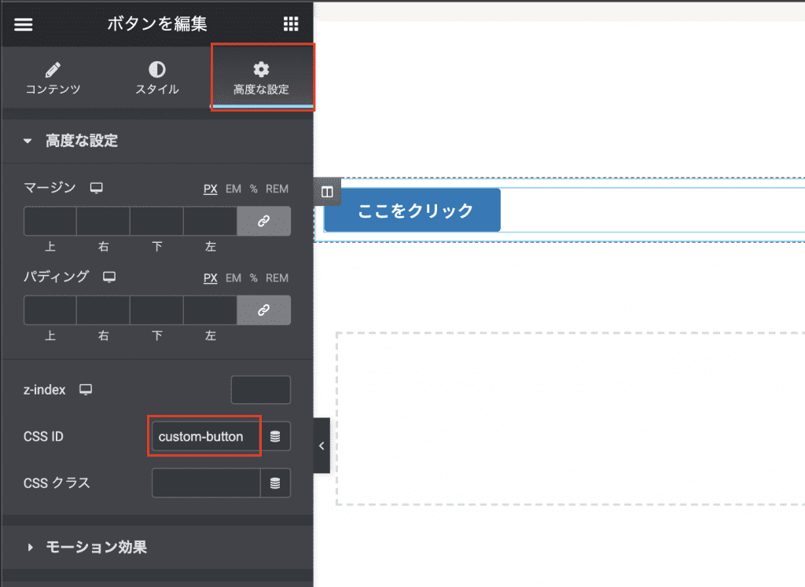The height and width of the screenshot is (587, 805).
Task: Click the column edit handle icon
Action: click(327, 192)
